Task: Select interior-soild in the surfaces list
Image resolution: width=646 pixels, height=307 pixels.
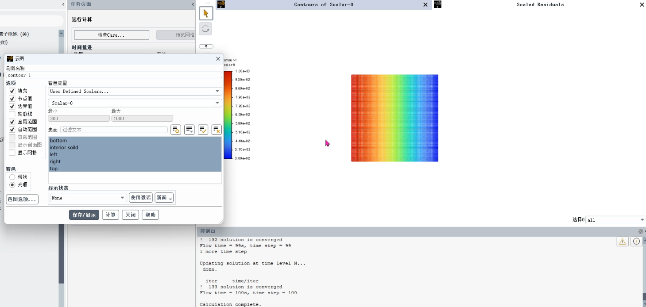Action: (x=135, y=147)
